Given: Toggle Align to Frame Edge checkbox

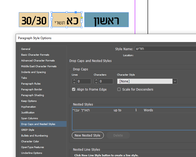Looking at the screenshot, I should coord(74,89).
